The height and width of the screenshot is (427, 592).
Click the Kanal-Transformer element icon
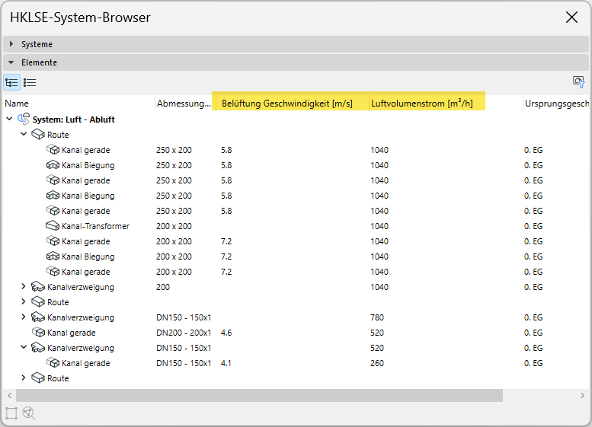53,226
